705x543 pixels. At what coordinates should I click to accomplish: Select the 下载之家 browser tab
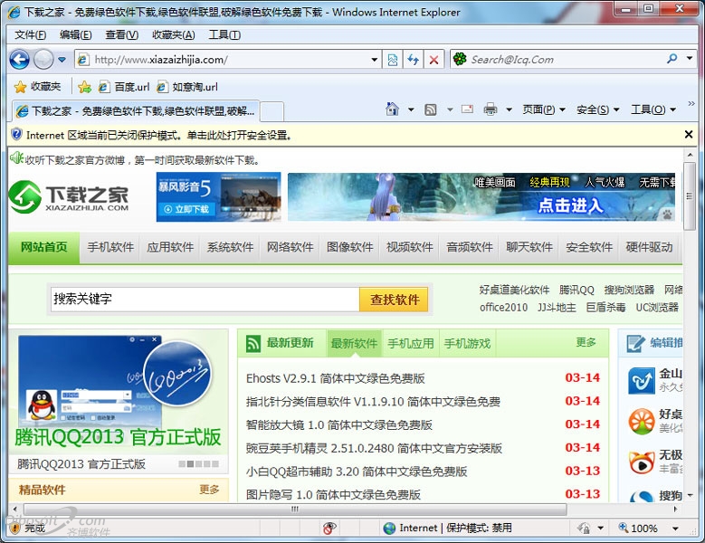(135, 110)
